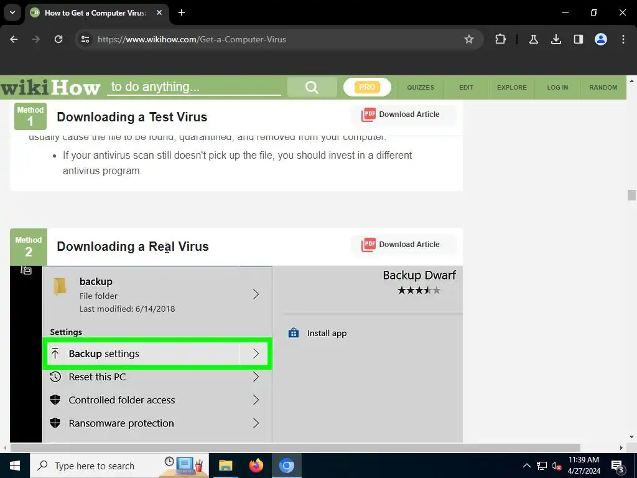
Task: Select the How to Get a Computer Virus tab
Action: [x=96, y=13]
